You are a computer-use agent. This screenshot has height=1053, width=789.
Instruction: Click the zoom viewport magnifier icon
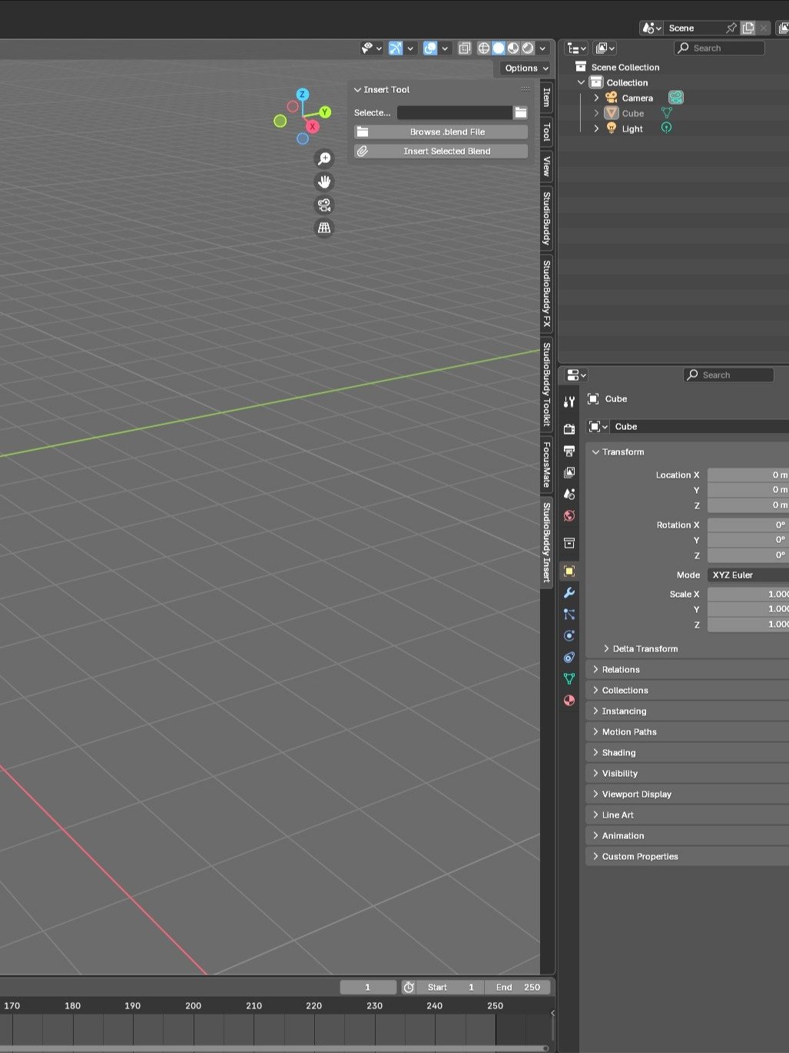coord(324,158)
